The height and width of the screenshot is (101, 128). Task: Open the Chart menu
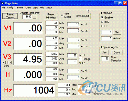coord(28,8)
